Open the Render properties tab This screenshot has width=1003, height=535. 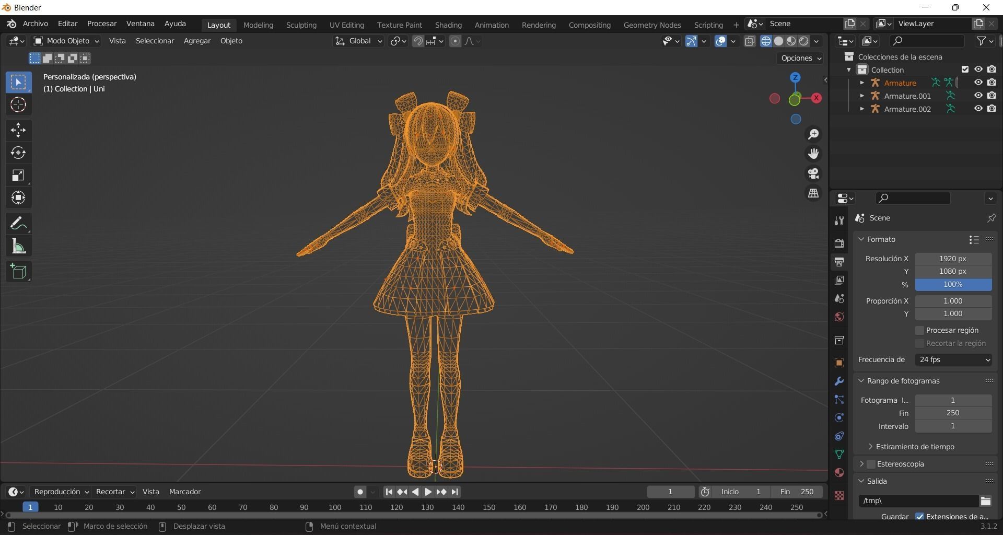pos(839,243)
